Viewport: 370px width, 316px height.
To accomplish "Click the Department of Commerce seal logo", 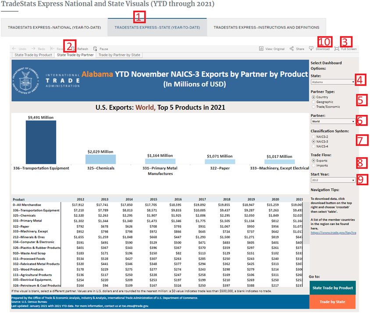I will point(25,80).
